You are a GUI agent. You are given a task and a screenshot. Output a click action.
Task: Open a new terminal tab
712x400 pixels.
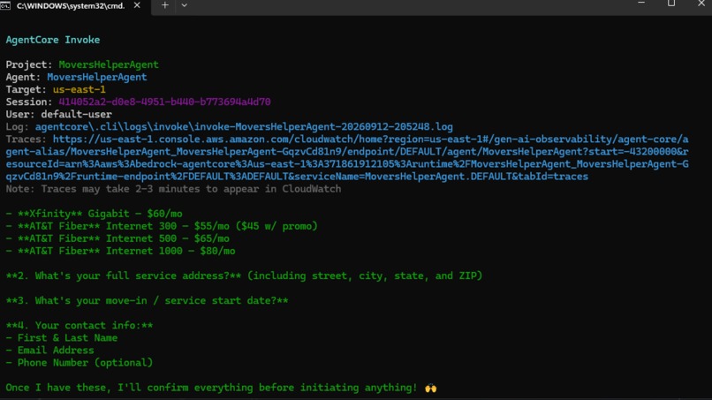click(x=165, y=5)
